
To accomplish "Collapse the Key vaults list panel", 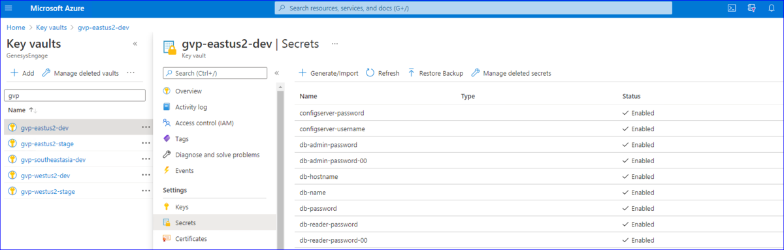I will point(135,44).
